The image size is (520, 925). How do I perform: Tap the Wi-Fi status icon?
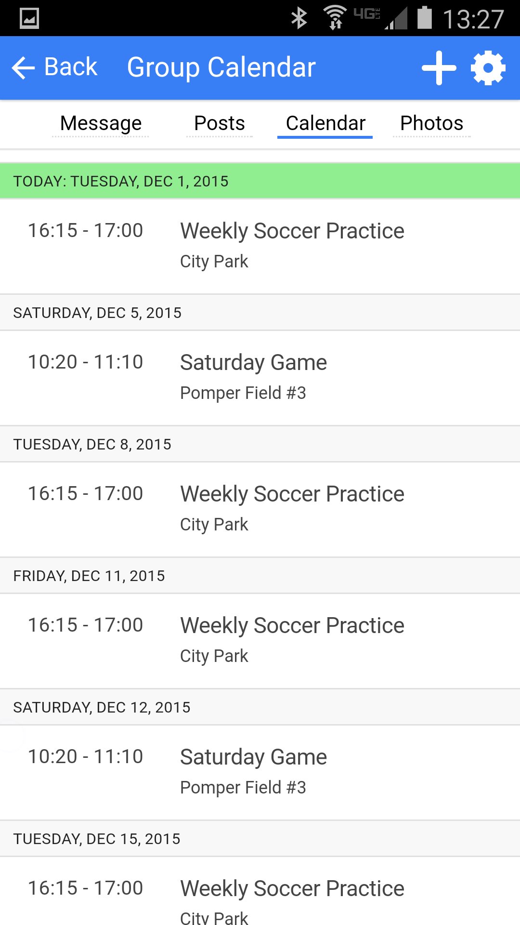tap(335, 18)
